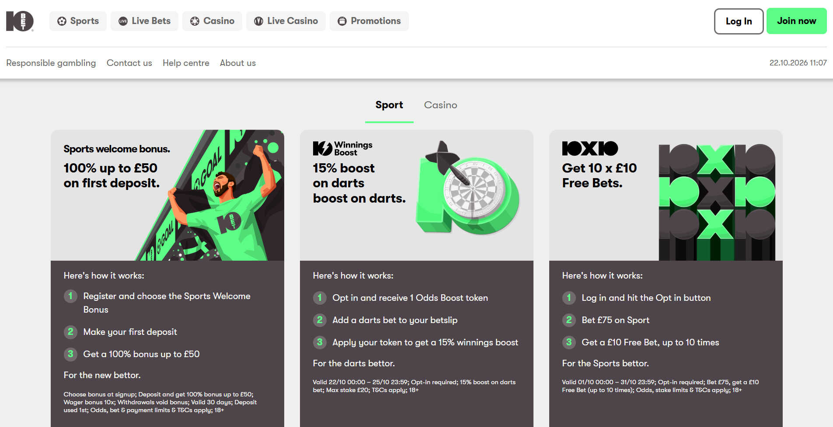The image size is (833, 427).
Task: Click the date and time display
Action: pyautogui.click(x=798, y=63)
